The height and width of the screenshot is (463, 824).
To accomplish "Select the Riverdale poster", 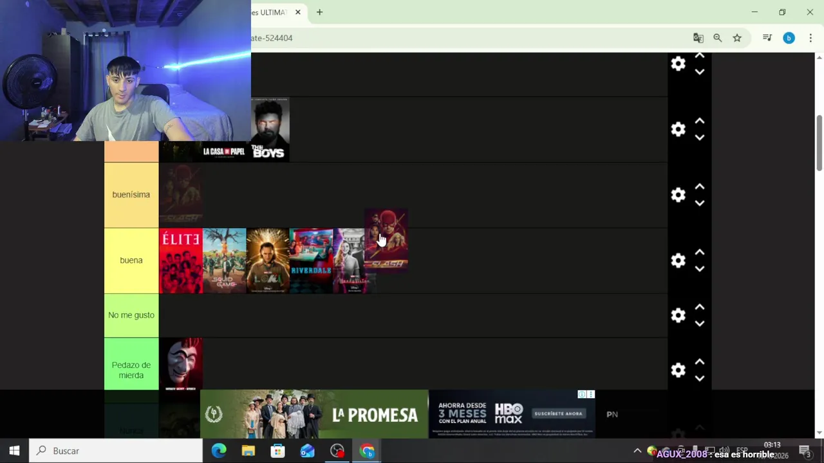I will pyautogui.click(x=311, y=260).
